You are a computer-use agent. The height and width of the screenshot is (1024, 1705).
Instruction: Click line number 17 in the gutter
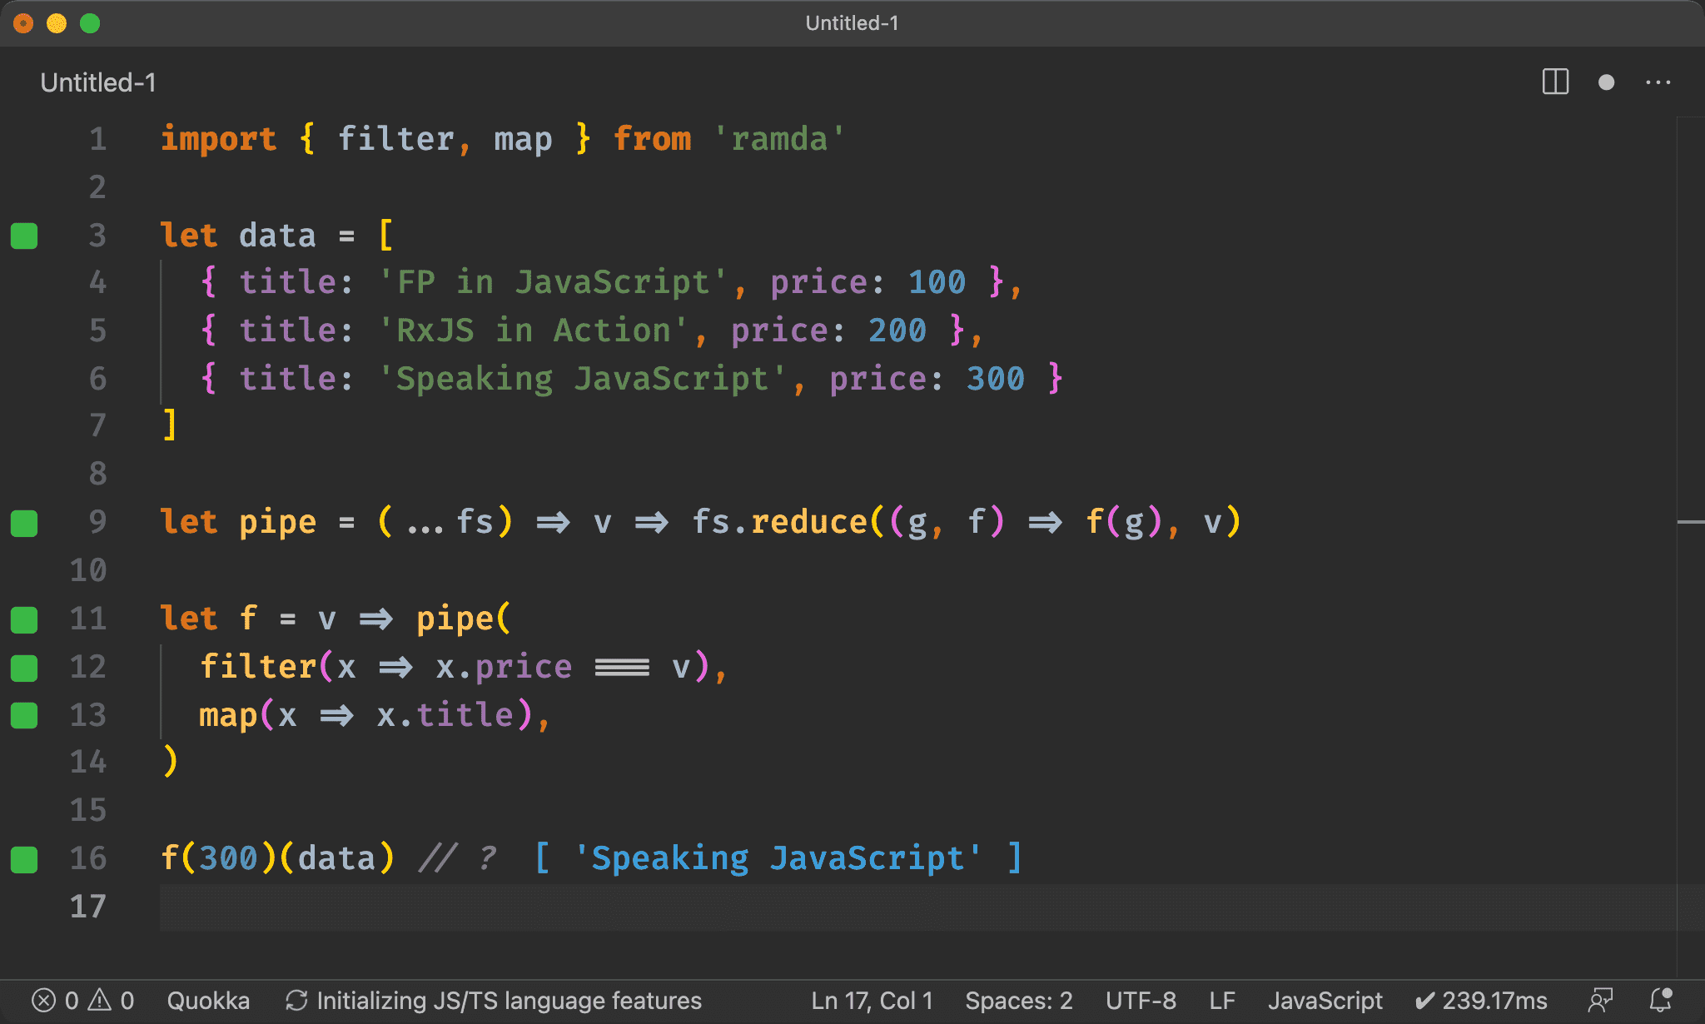tap(88, 907)
